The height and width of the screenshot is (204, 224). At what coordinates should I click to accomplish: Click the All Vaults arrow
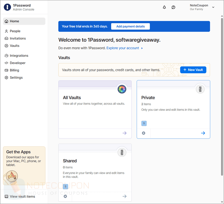pos(124,133)
